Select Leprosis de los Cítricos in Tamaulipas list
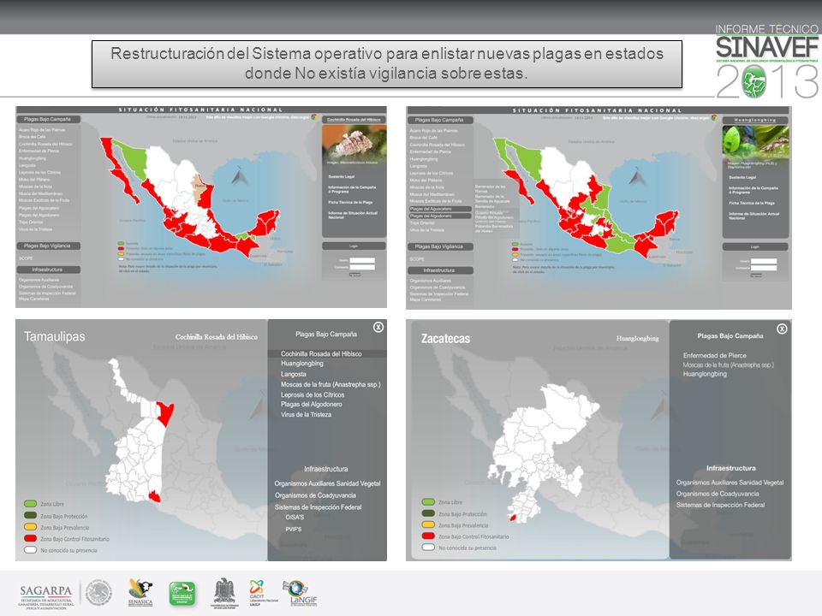This screenshot has width=822, height=616. tap(313, 394)
